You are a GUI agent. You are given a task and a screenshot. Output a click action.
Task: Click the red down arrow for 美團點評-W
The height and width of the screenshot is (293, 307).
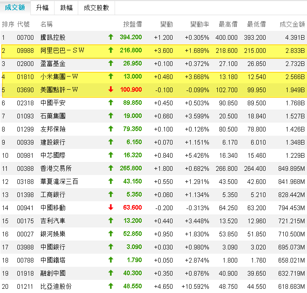(111, 89)
